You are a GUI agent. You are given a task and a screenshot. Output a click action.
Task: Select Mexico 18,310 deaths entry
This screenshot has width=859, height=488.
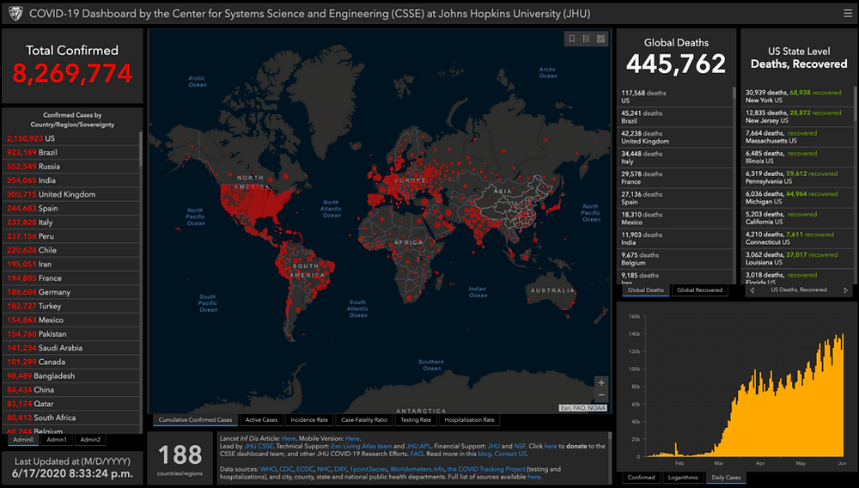tap(675, 218)
